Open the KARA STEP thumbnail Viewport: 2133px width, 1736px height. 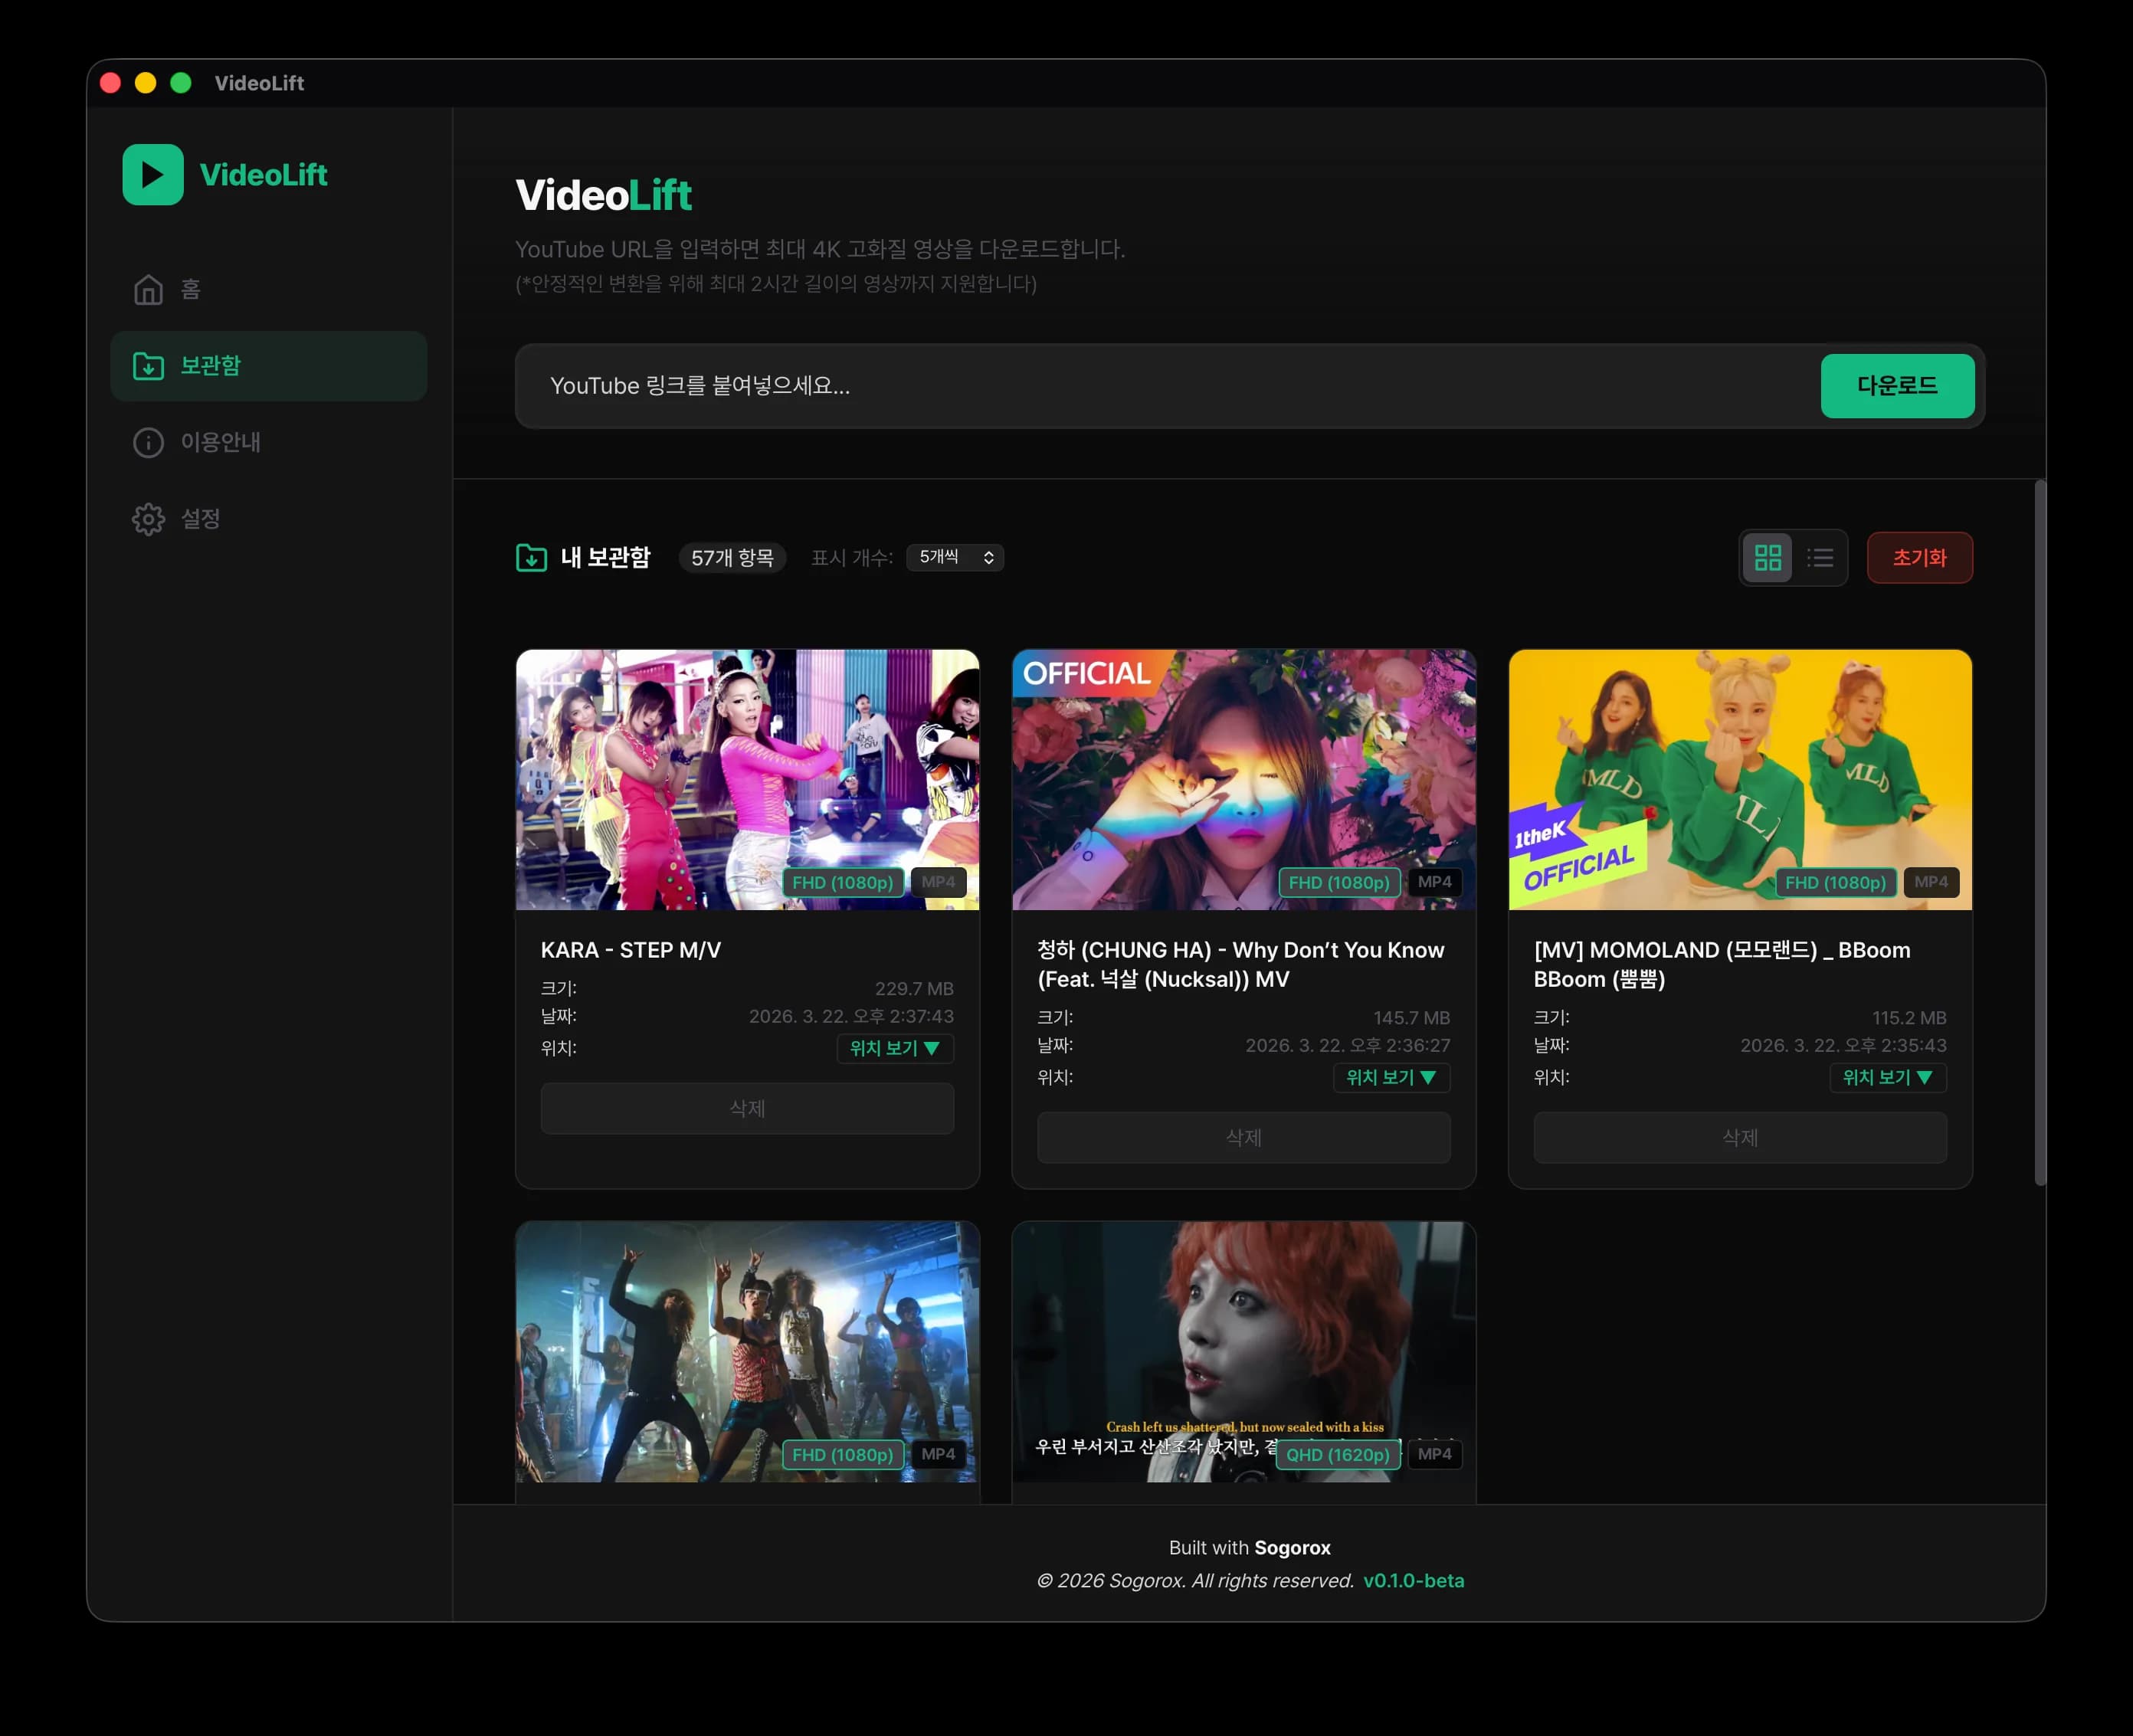747,780
